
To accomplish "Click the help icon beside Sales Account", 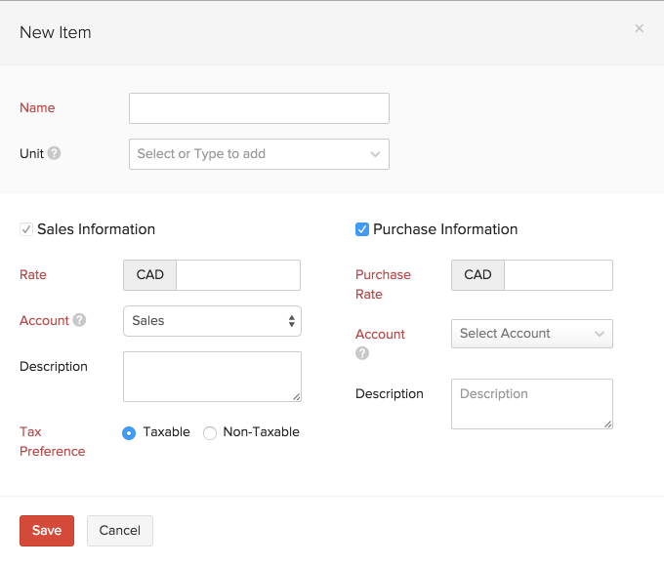I will pos(79,320).
